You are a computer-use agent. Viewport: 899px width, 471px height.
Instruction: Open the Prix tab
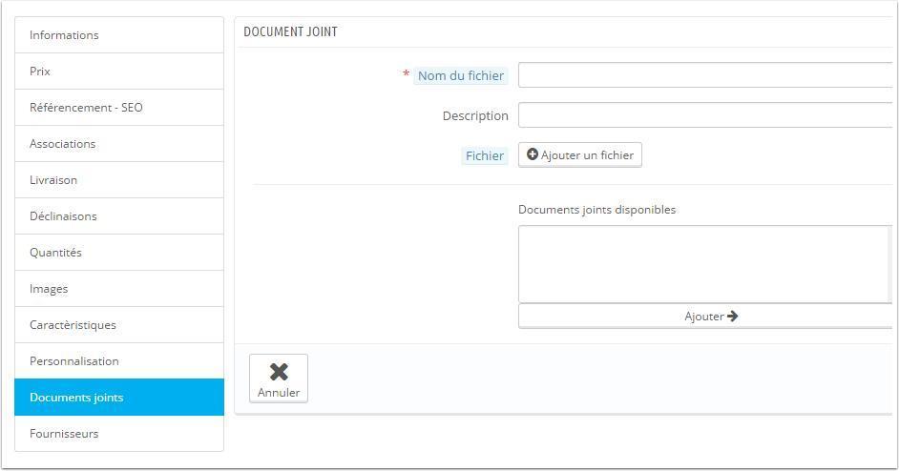click(119, 72)
